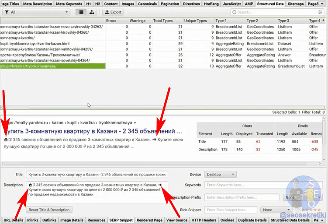Switch to tree view icon
Screen dimensions: 328x224
click(x=92, y=12)
